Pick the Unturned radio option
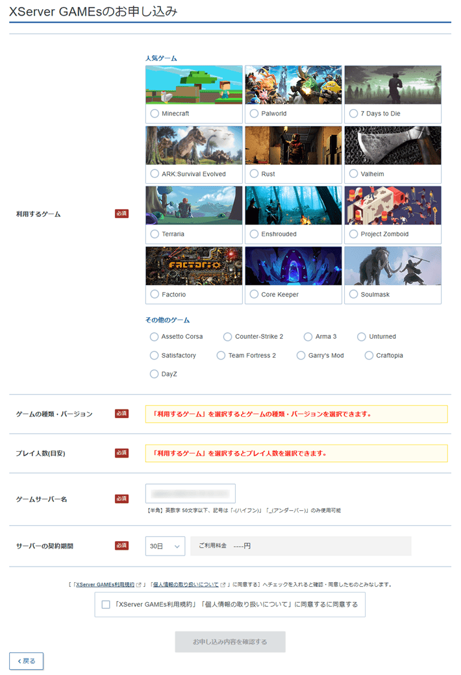 (x=362, y=337)
